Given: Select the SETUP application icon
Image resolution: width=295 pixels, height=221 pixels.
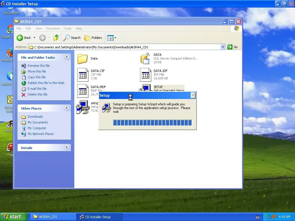Looking at the screenshot, I should [145, 87].
